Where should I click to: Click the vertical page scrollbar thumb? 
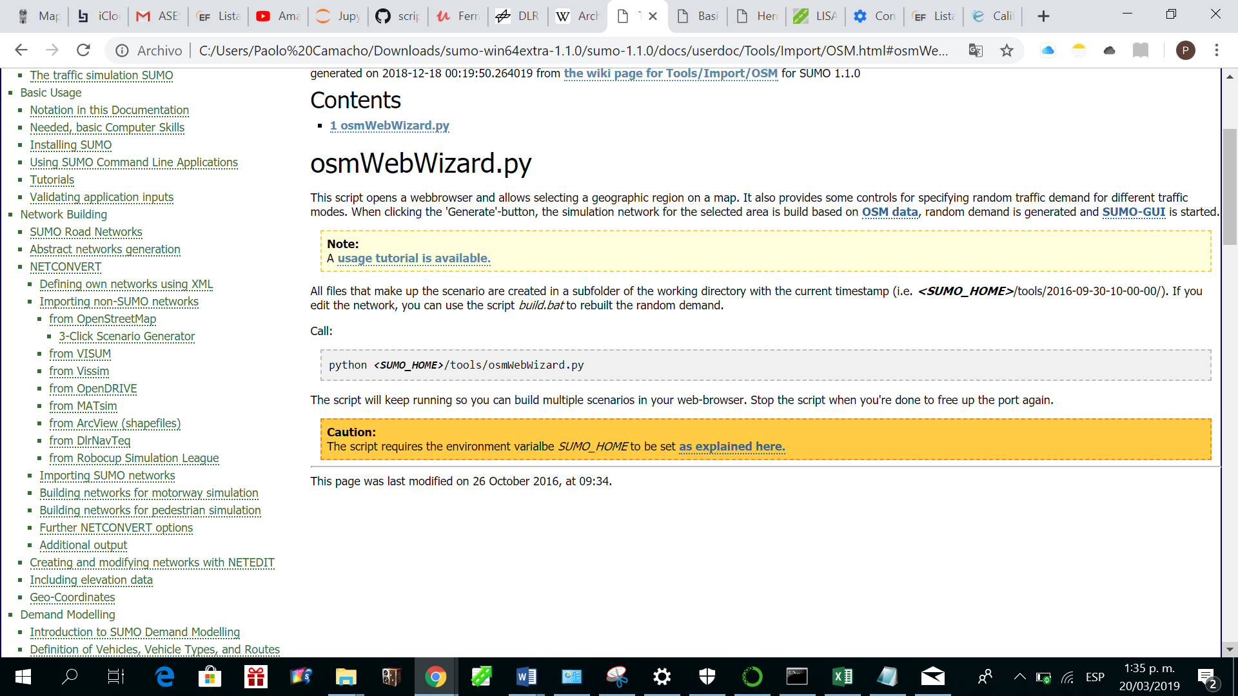coord(1230,187)
